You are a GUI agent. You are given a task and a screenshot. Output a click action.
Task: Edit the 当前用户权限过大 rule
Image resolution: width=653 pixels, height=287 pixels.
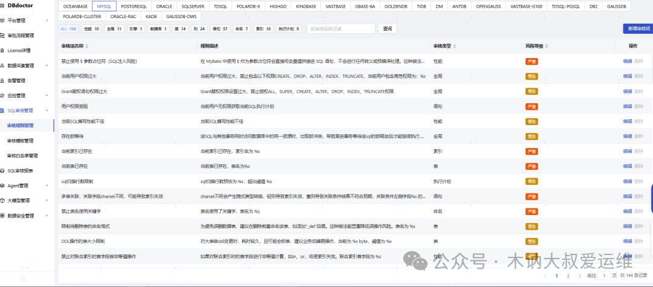click(x=627, y=76)
